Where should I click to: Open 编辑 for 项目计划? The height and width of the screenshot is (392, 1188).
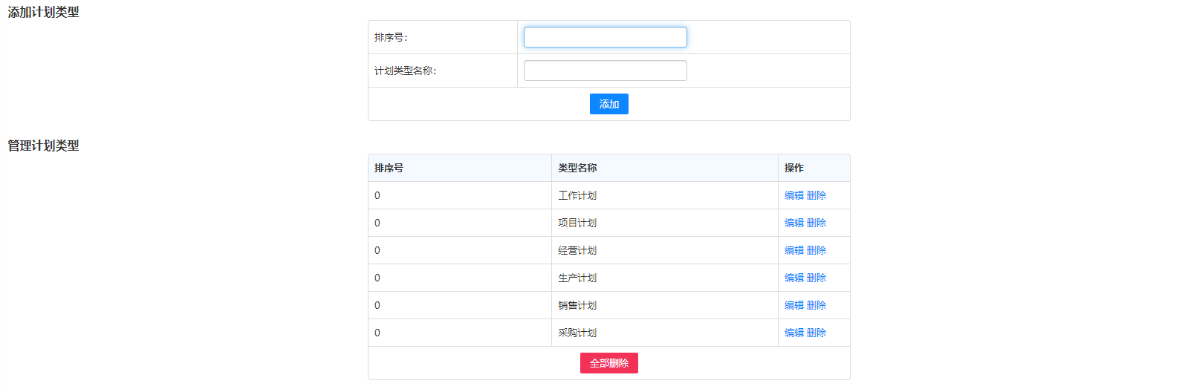coord(793,223)
